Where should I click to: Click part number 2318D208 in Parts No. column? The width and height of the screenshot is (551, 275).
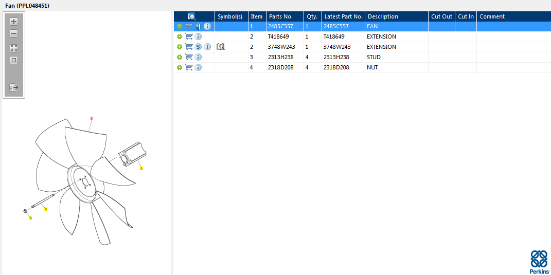[x=280, y=67]
